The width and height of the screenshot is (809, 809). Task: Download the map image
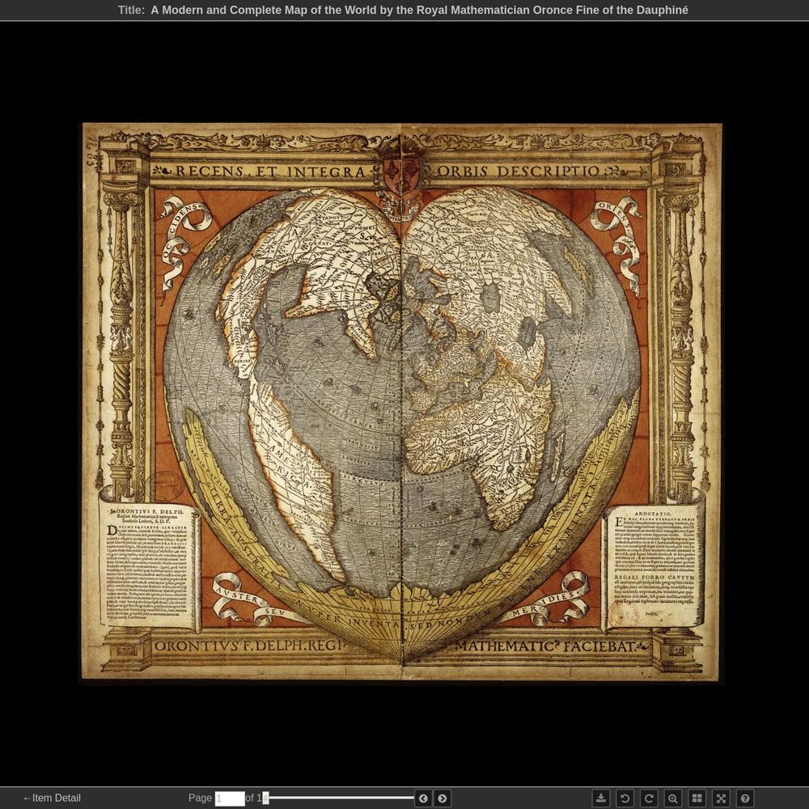click(x=600, y=798)
